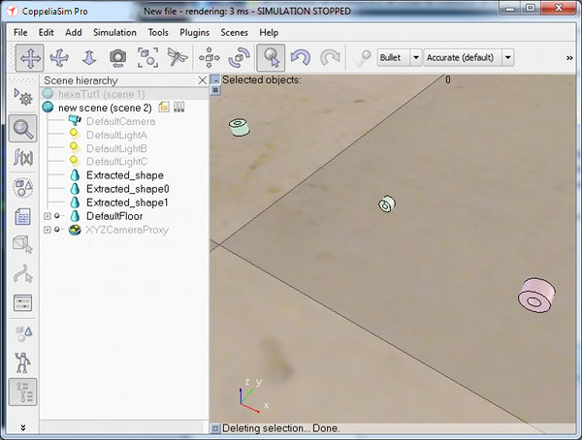Click the undo arrow icon
This screenshot has height=440, width=582.
(x=301, y=58)
